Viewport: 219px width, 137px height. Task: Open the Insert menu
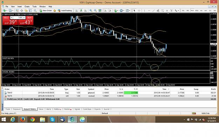click(20, 7)
